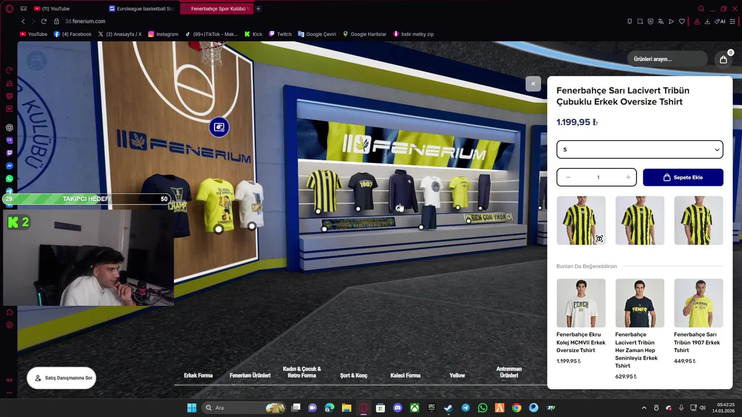
Task: Go to Kadın & Çocuk & Retro Forma
Action: click(x=301, y=372)
